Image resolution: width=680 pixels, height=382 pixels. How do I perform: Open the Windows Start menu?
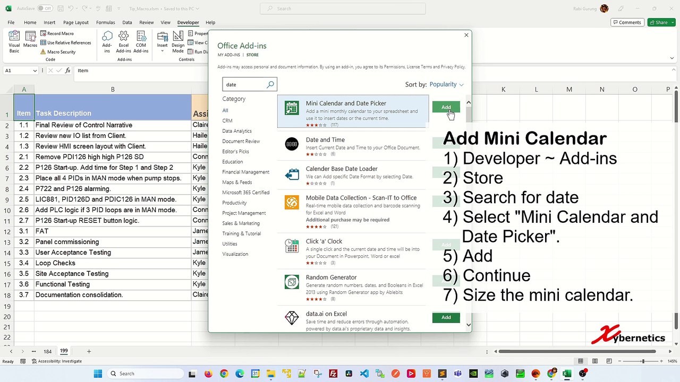pos(97,374)
